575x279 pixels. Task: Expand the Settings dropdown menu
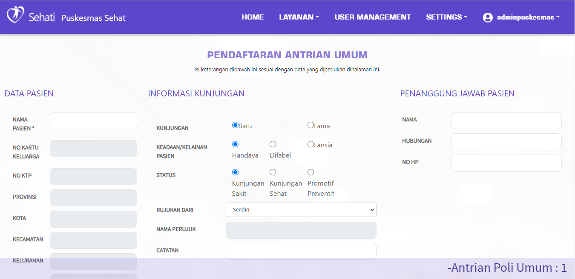click(x=446, y=17)
